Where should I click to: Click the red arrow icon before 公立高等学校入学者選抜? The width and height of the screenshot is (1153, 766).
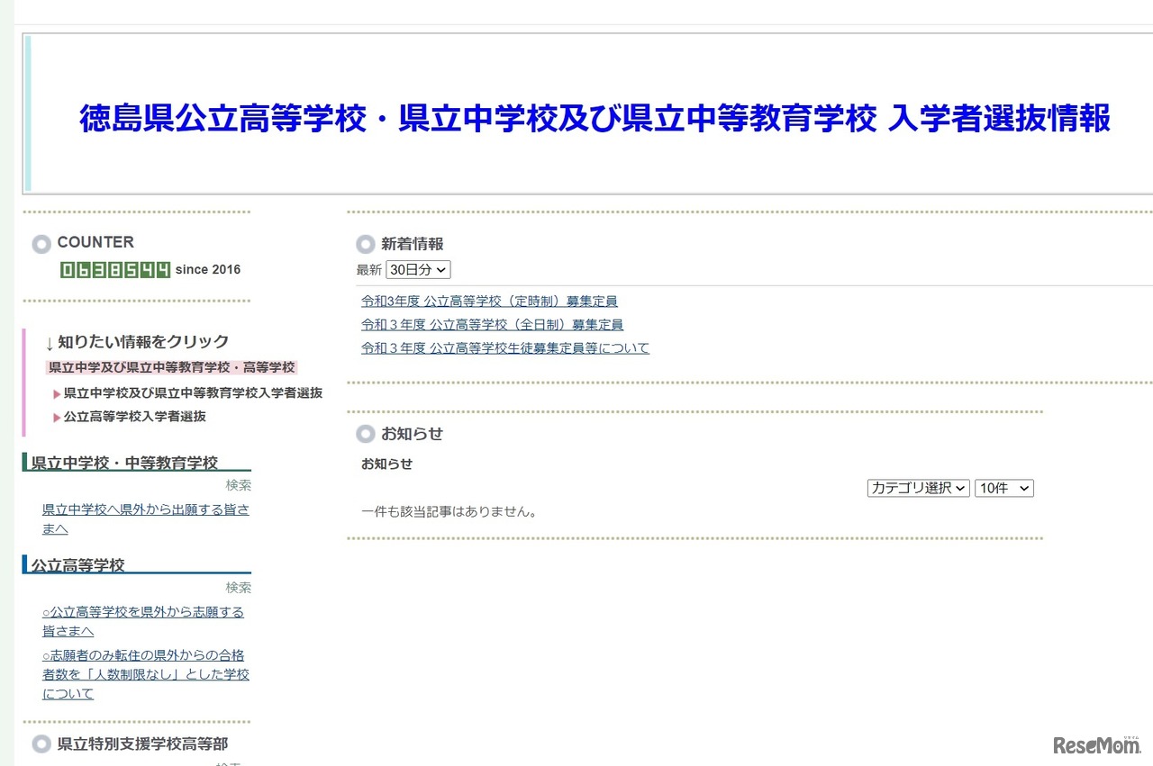(54, 416)
